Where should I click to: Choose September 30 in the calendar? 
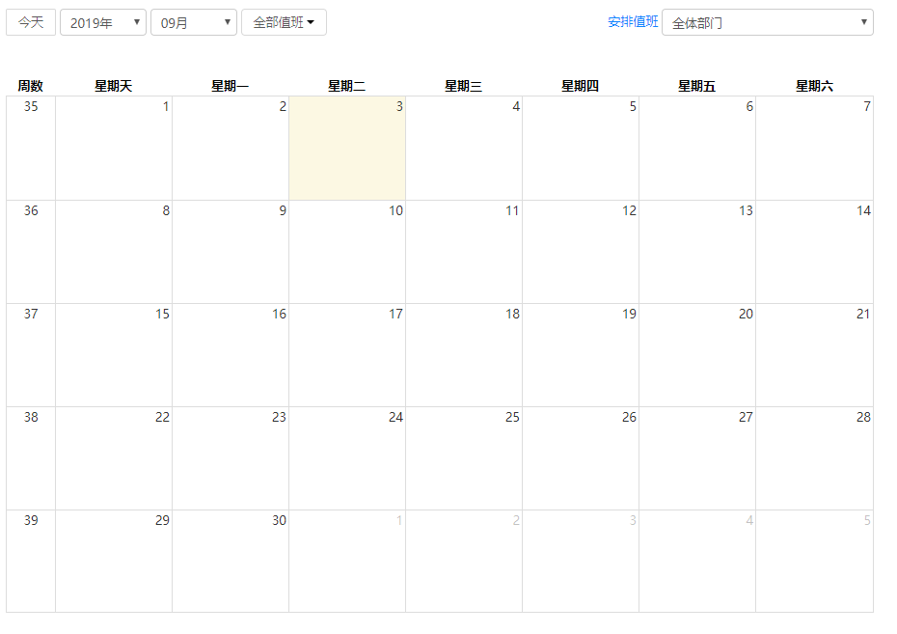(x=231, y=562)
